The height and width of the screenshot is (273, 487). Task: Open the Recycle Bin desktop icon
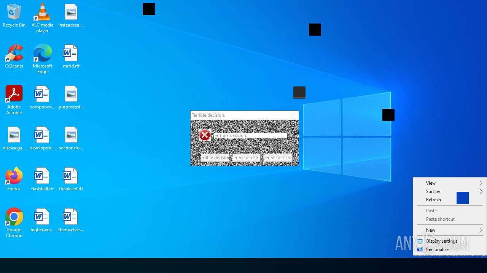pyautogui.click(x=14, y=16)
